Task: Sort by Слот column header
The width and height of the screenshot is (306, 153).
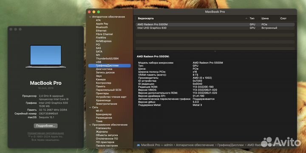Action: click(283, 19)
